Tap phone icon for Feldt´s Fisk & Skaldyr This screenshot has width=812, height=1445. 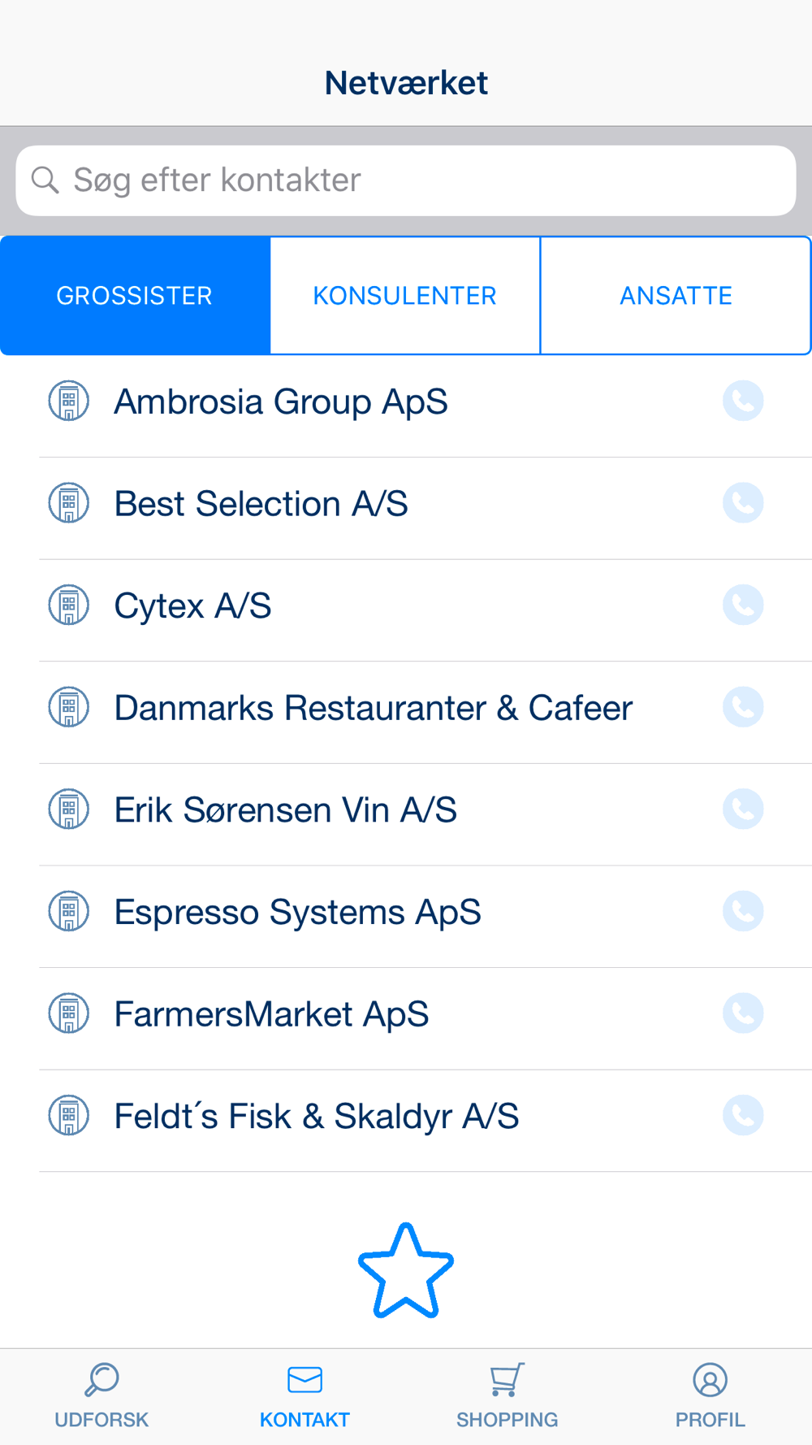pos(743,1115)
